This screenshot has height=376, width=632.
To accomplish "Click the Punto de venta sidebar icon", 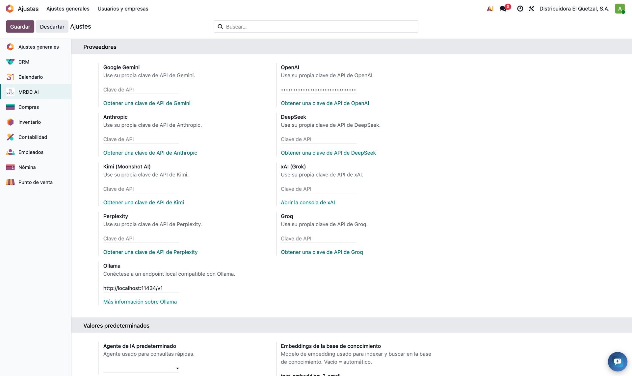I will click(x=10, y=182).
